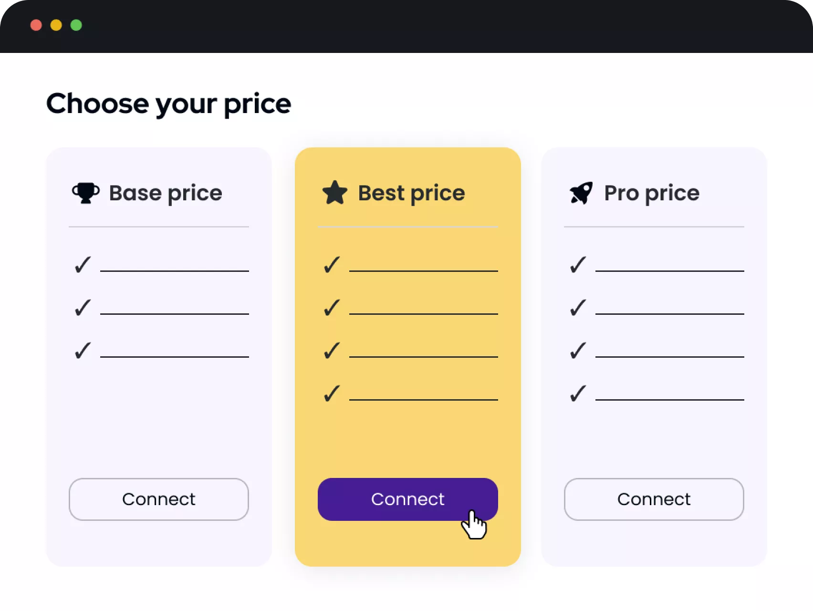The image size is (813, 611).
Task: Click the Choose your price title
Action: [x=168, y=104]
